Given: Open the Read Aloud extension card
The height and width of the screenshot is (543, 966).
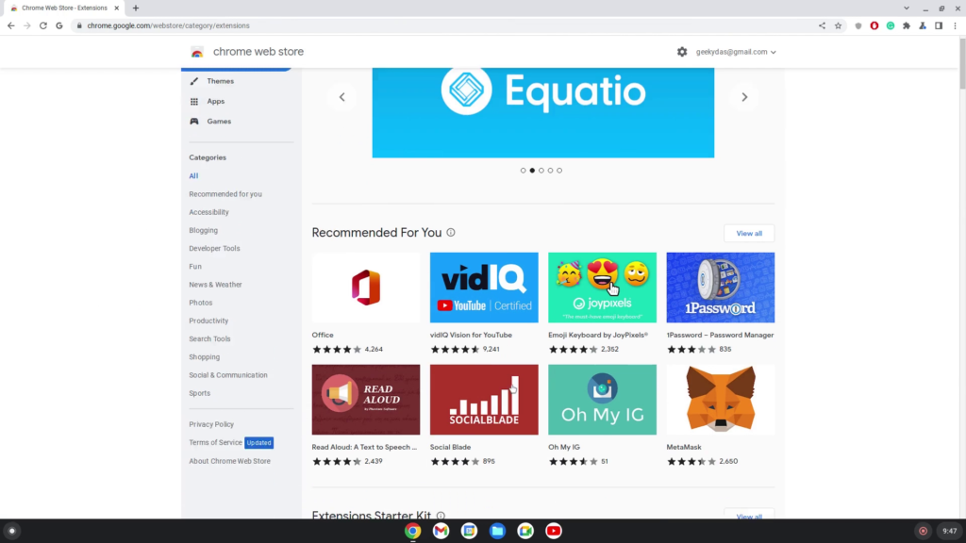Looking at the screenshot, I should coord(366,416).
